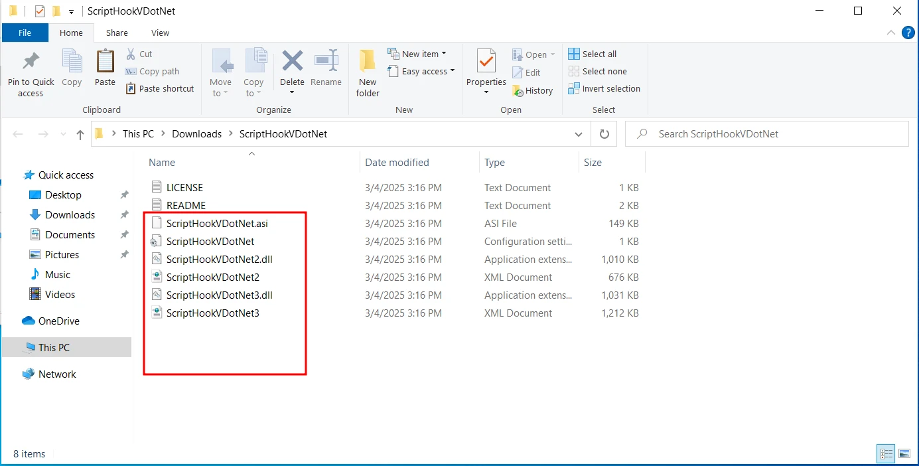Screen dimensions: 919x466
Task: Switch to the Home ribbon tab
Action: click(71, 33)
